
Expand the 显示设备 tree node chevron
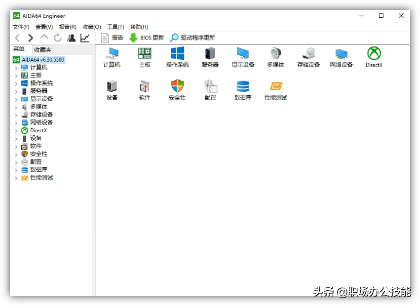coord(16,99)
